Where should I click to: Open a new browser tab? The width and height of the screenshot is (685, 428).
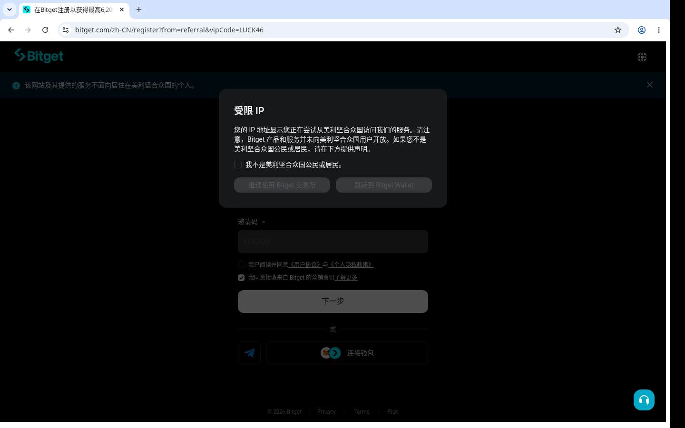click(139, 10)
